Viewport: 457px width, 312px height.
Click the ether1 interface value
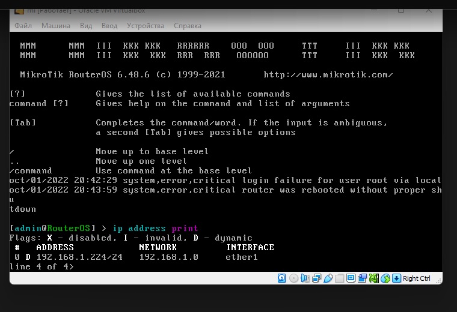242,257
